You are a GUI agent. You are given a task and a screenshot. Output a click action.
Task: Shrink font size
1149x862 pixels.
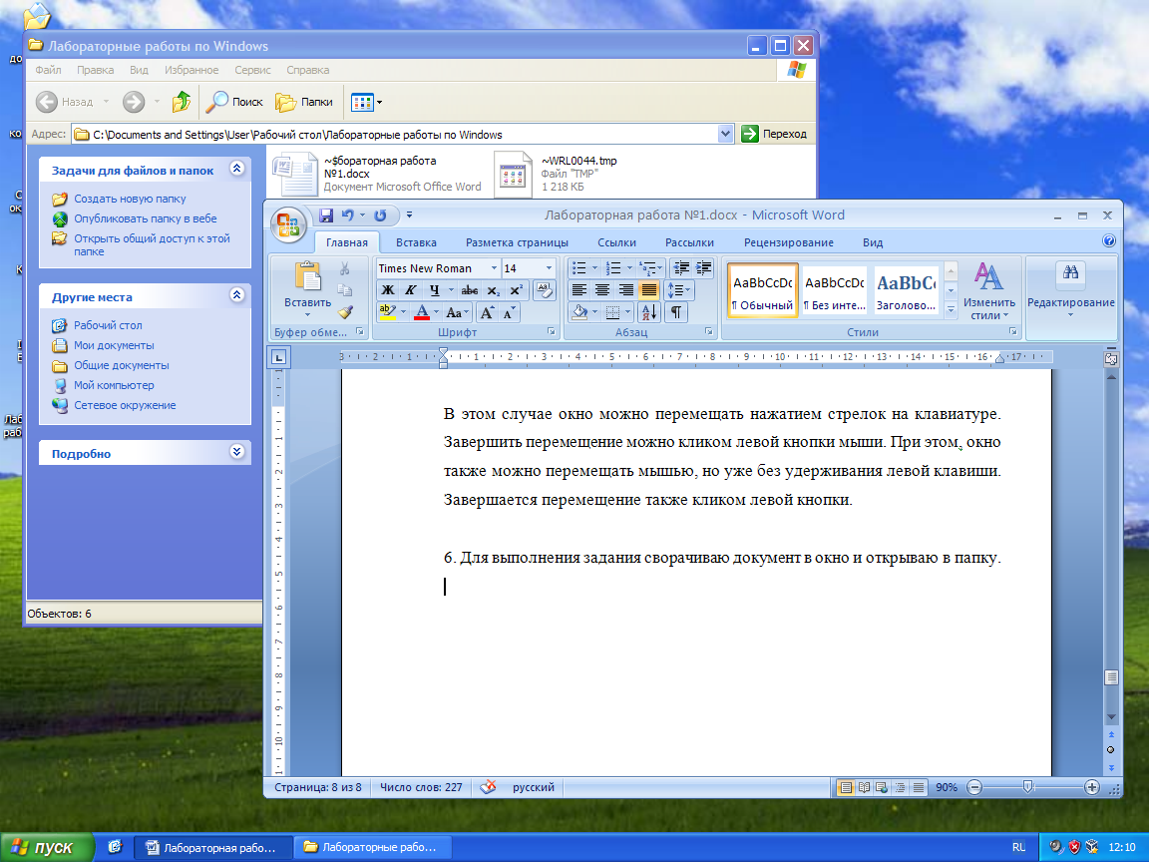509,313
